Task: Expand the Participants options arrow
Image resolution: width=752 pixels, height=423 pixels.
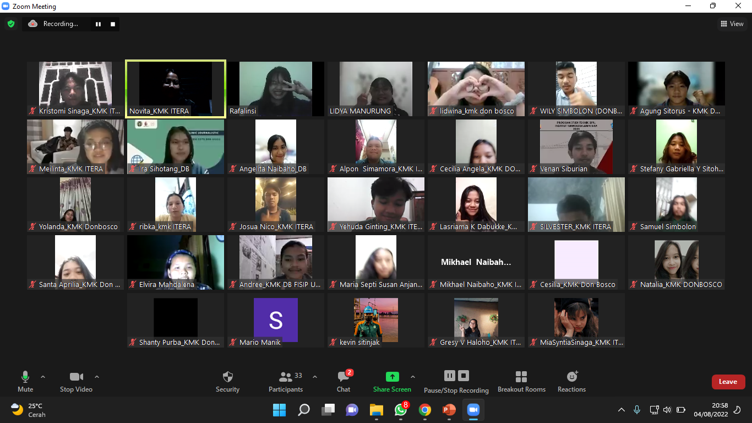Action: pyautogui.click(x=315, y=377)
